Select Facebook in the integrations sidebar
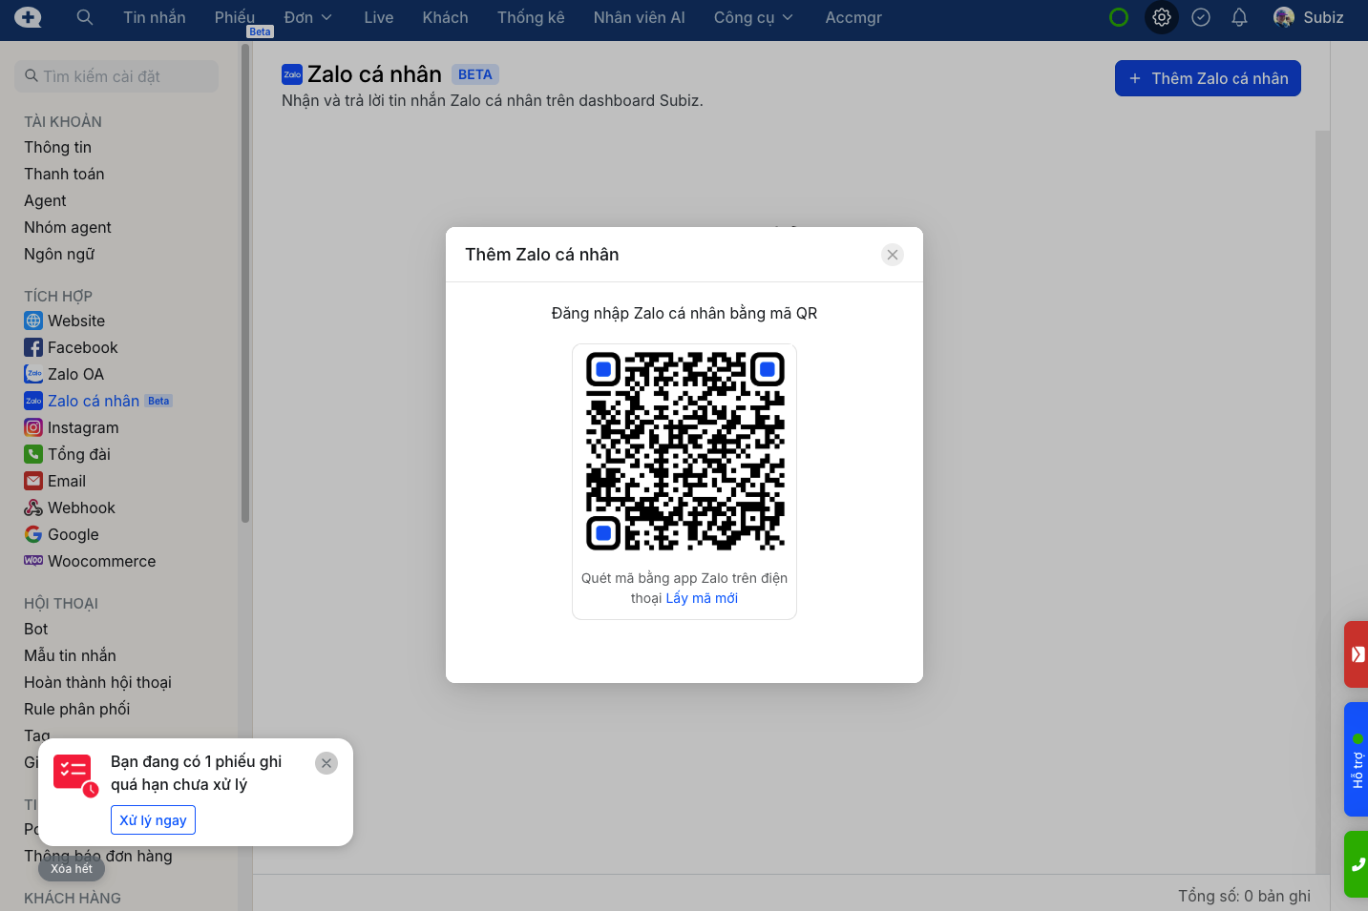The image size is (1368, 911). pos(82,347)
